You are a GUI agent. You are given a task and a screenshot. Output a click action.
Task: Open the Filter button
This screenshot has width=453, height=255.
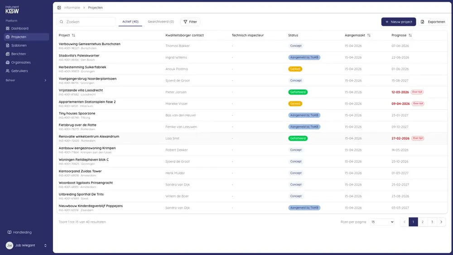tap(190, 22)
